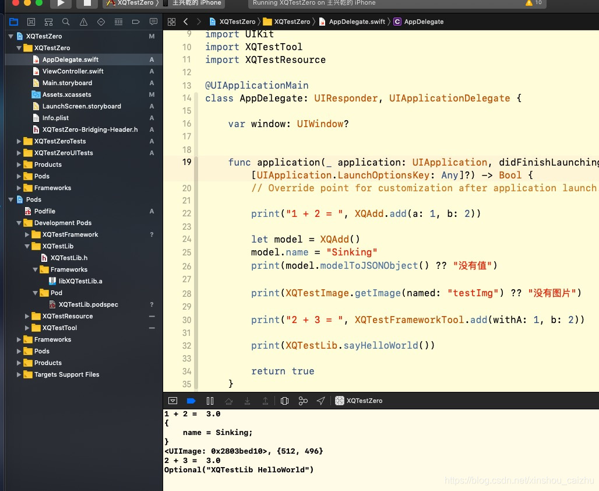
Task: Select libXQTestLib.a library
Action: coord(80,282)
